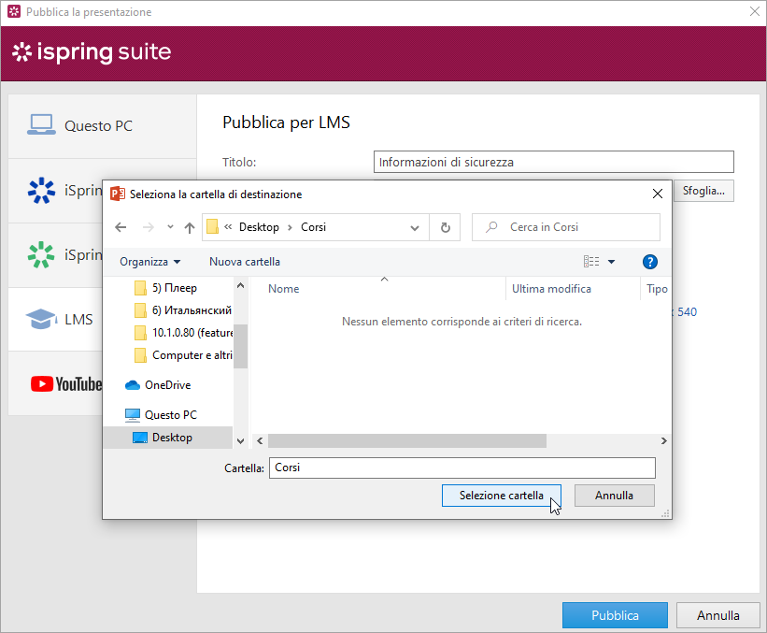This screenshot has height=633, width=767.
Task: Open the Organizza menu
Action: pyautogui.click(x=149, y=262)
